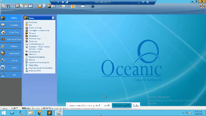Click the Utilidades tools icon
Image resolution: width=206 pixels, height=116 pixels.
(x=3, y=46)
